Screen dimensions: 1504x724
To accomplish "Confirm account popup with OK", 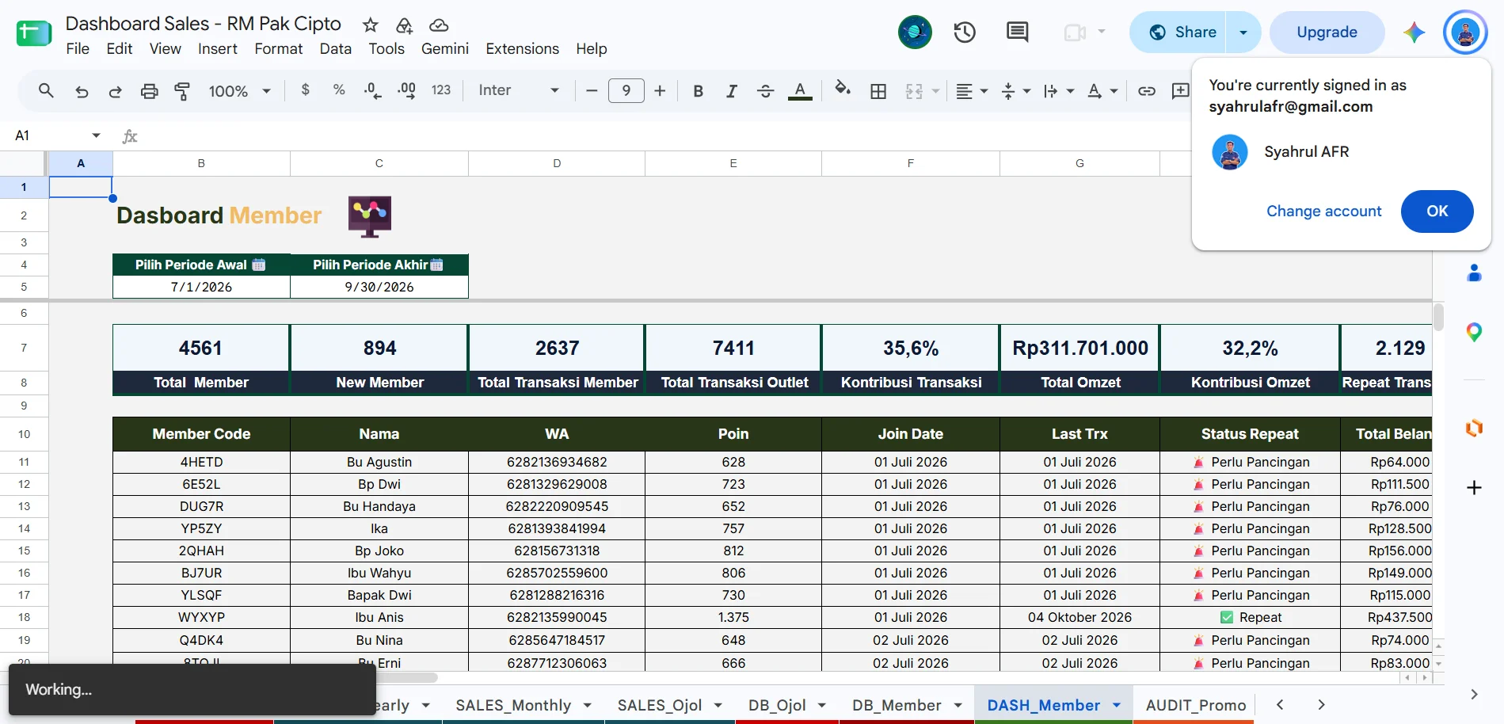I will pyautogui.click(x=1437, y=211).
